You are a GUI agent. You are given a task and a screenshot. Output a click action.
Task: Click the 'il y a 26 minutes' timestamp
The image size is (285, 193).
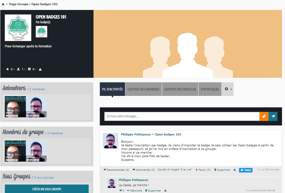click(268, 169)
